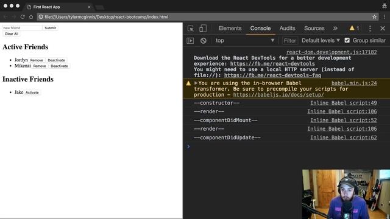Viewport: 390px width, 219px height.
Task: Expand the Babel transformer warning message
Action: 196,83
